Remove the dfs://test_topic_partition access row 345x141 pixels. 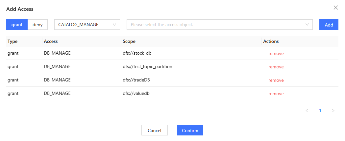pos(276,67)
